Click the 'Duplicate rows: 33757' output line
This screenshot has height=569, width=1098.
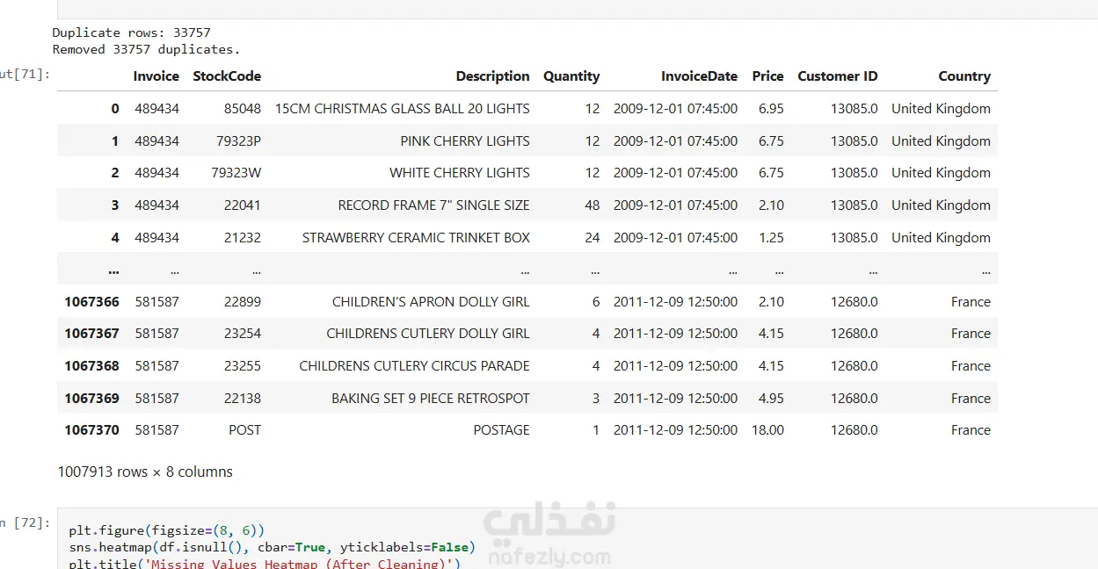point(132,33)
